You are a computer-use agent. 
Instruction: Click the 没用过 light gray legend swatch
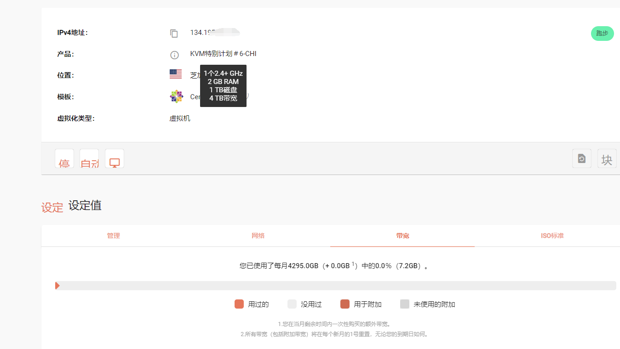point(292,304)
